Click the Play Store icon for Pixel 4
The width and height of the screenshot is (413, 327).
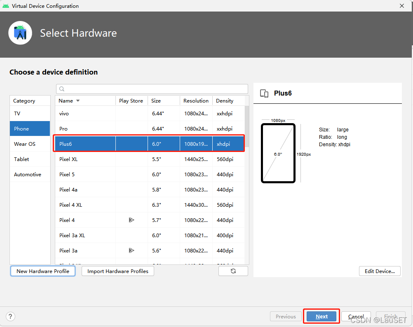(x=131, y=220)
